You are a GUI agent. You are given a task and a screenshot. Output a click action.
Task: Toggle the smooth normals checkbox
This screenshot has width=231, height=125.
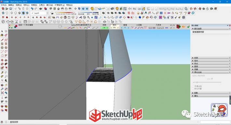click(194, 86)
